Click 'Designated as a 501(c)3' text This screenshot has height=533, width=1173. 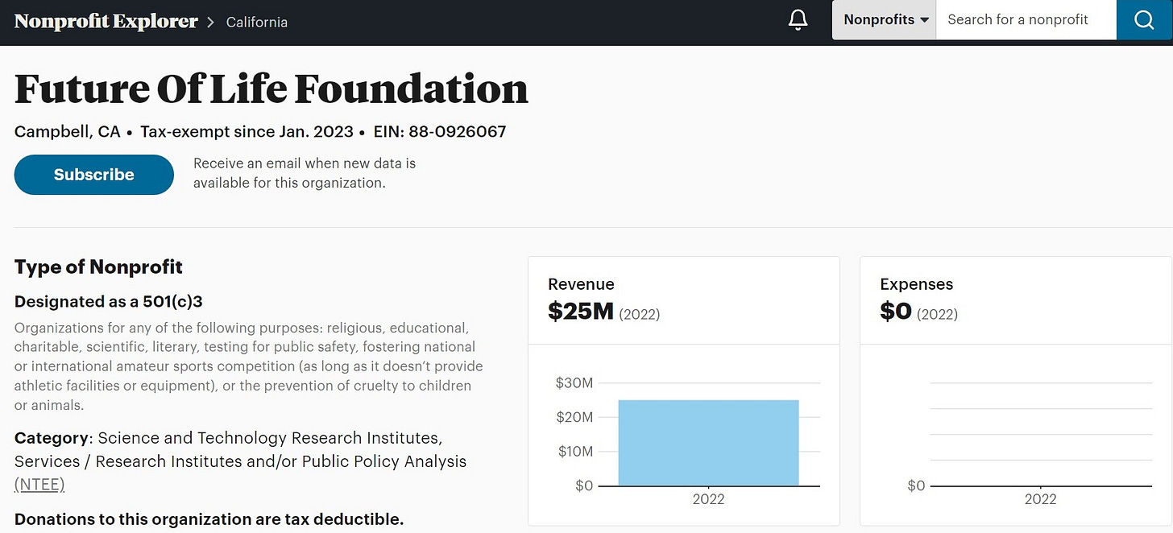(108, 302)
